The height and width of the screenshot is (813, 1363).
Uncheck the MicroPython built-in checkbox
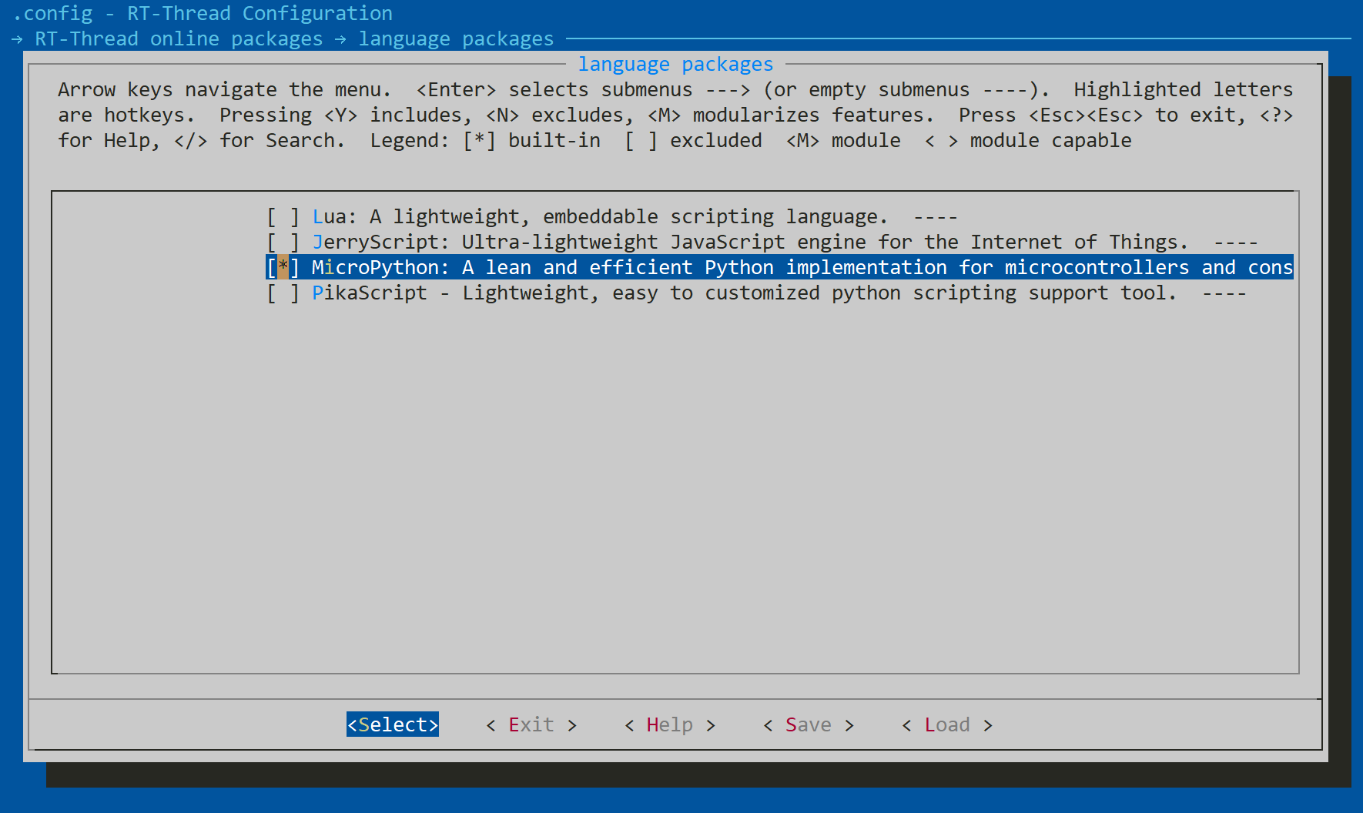[x=283, y=268]
